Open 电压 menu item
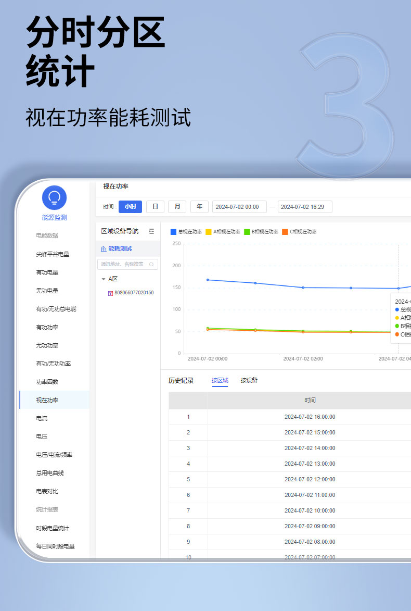Screen dimensions: 411x611 pos(42,437)
